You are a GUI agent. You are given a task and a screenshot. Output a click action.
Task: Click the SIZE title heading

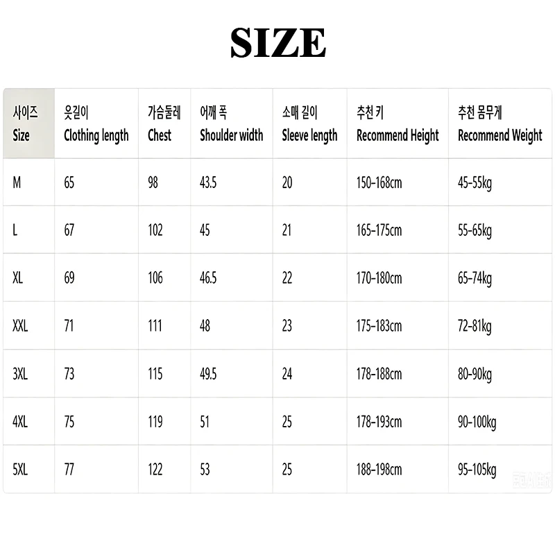click(x=278, y=42)
